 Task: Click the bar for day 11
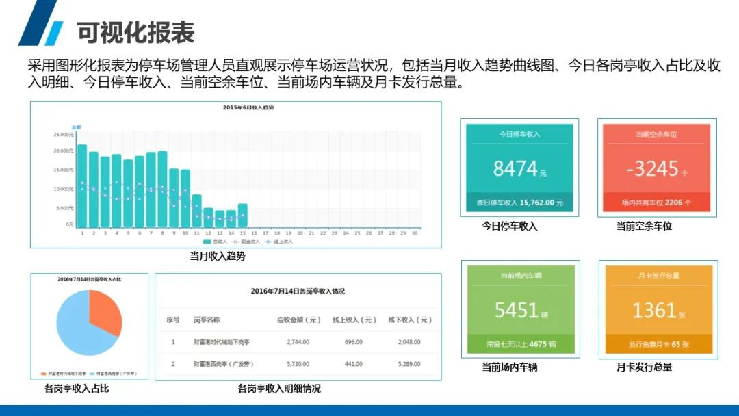pyautogui.click(x=196, y=211)
